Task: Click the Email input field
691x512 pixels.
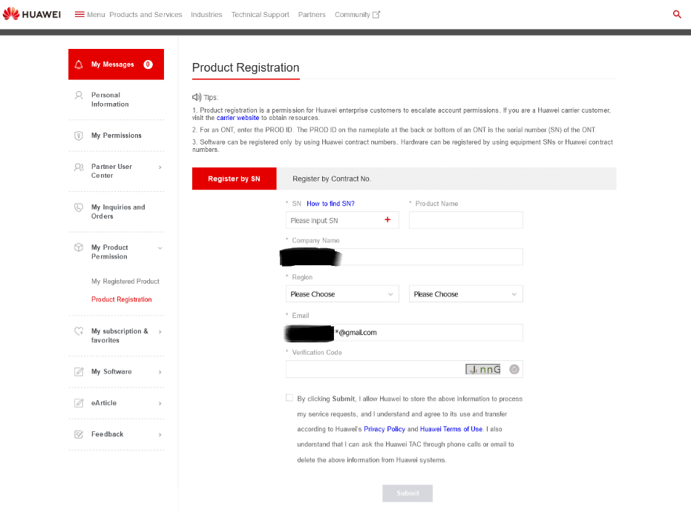Action: coord(404,333)
